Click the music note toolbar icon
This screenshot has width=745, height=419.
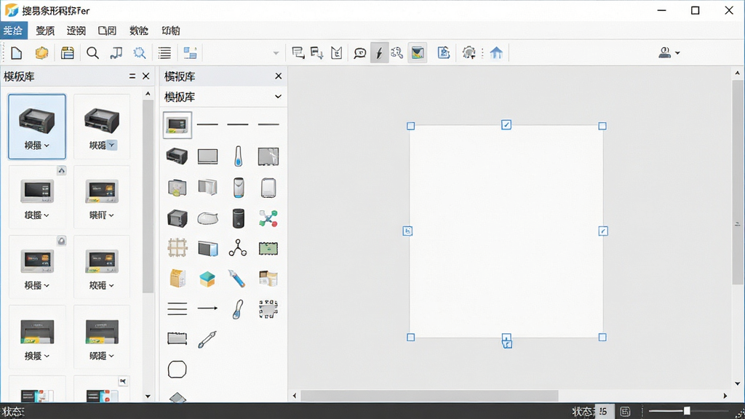coord(116,52)
